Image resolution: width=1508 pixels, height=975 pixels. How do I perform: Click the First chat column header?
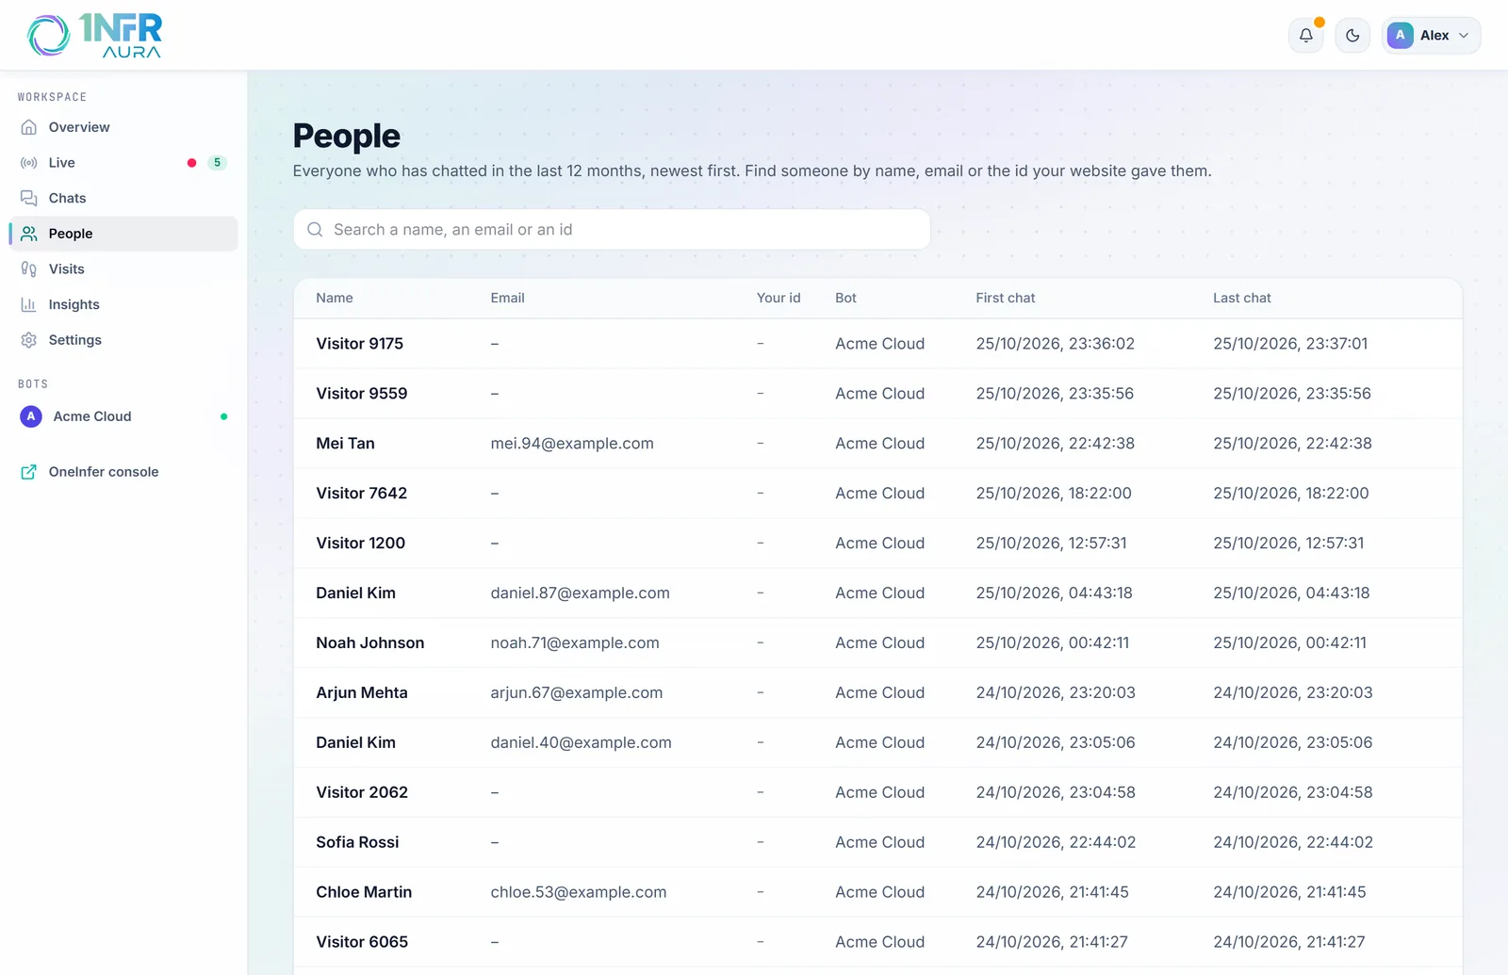[1005, 298]
